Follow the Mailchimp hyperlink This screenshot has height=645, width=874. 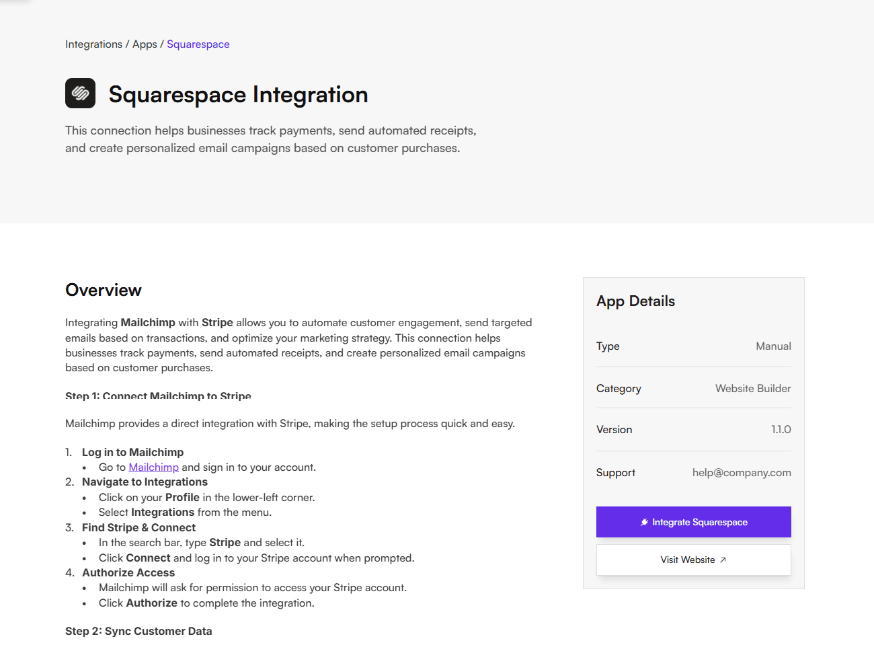[154, 467]
